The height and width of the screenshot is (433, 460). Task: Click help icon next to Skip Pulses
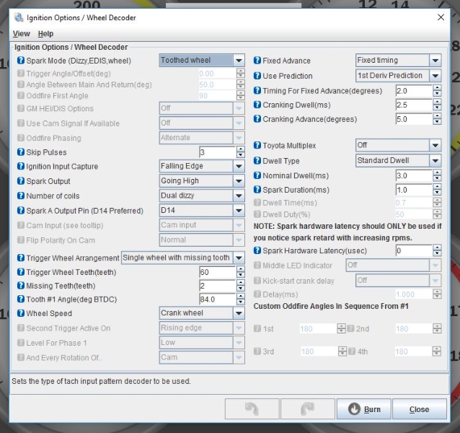pyautogui.click(x=21, y=152)
